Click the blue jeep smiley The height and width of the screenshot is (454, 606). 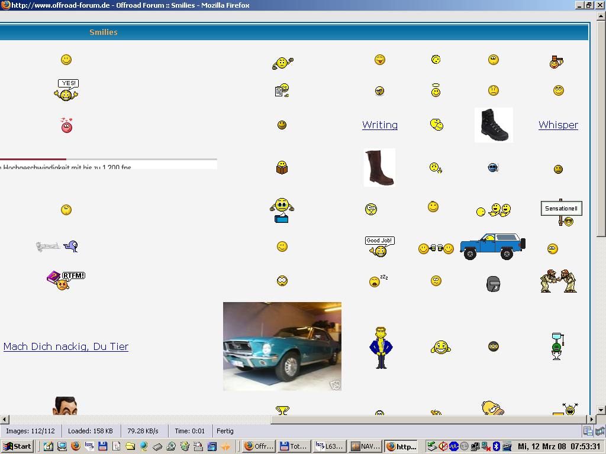coord(492,246)
